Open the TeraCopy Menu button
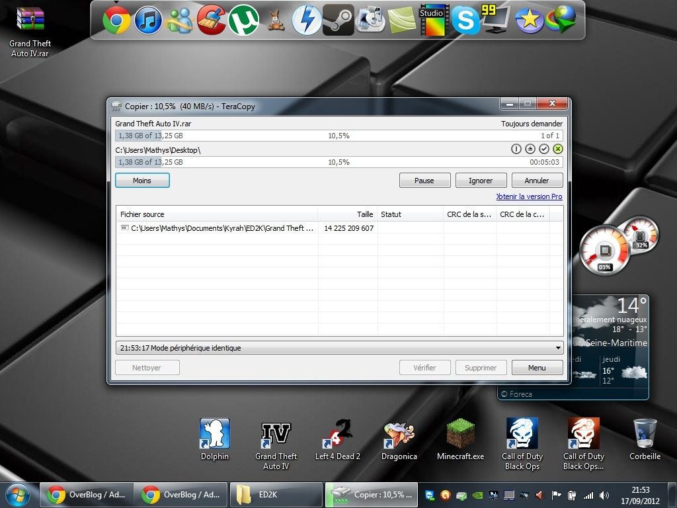Viewport: 677px width, 508px height. point(537,368)
